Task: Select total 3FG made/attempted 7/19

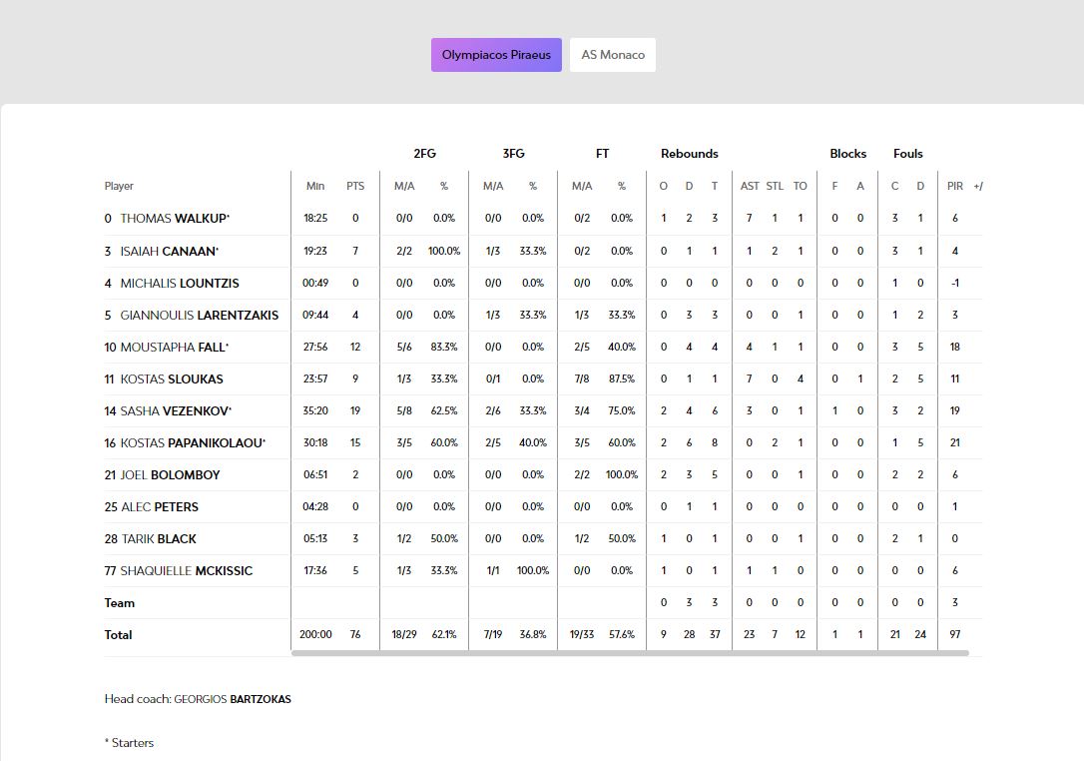Action: coord(493,634)
